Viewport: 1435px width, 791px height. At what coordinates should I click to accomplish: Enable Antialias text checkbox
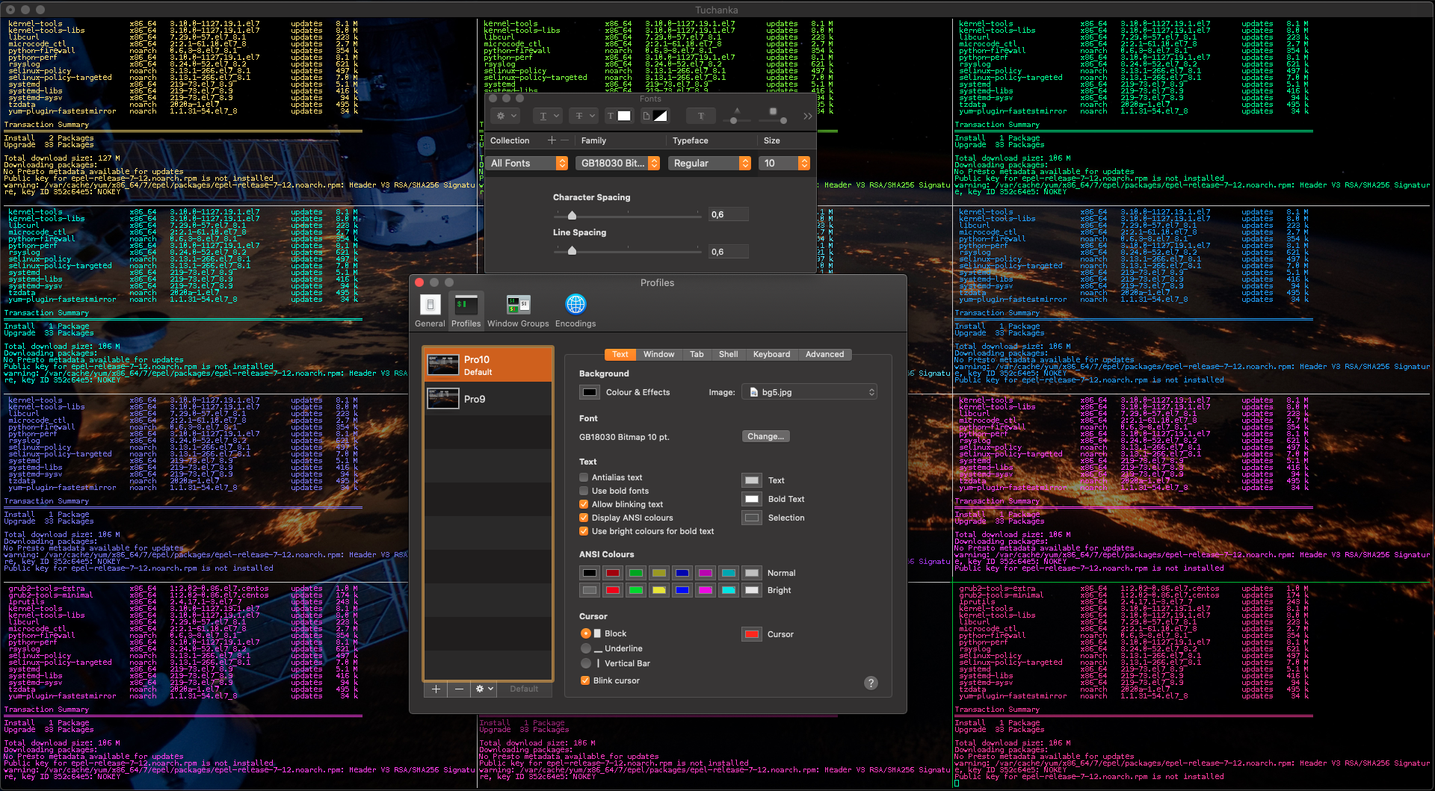[x=584, y=477]
